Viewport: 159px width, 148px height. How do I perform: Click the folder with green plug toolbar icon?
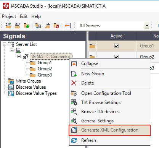point(27,26)
